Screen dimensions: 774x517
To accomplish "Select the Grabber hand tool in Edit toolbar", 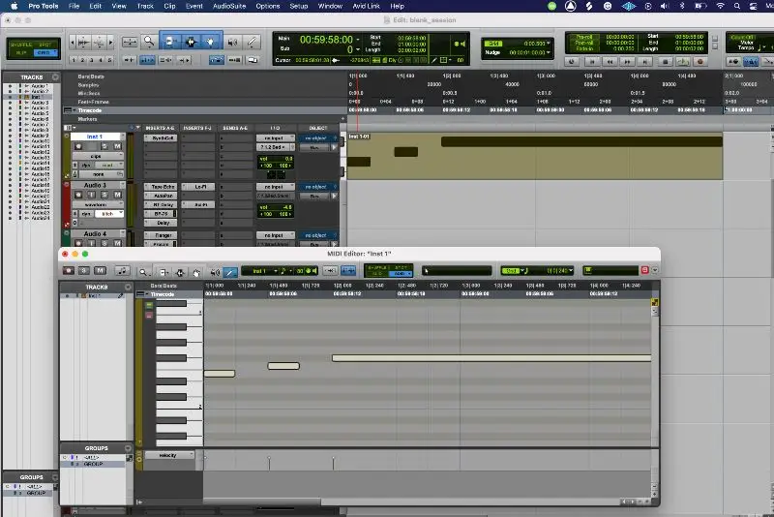I will coord(210,42).
